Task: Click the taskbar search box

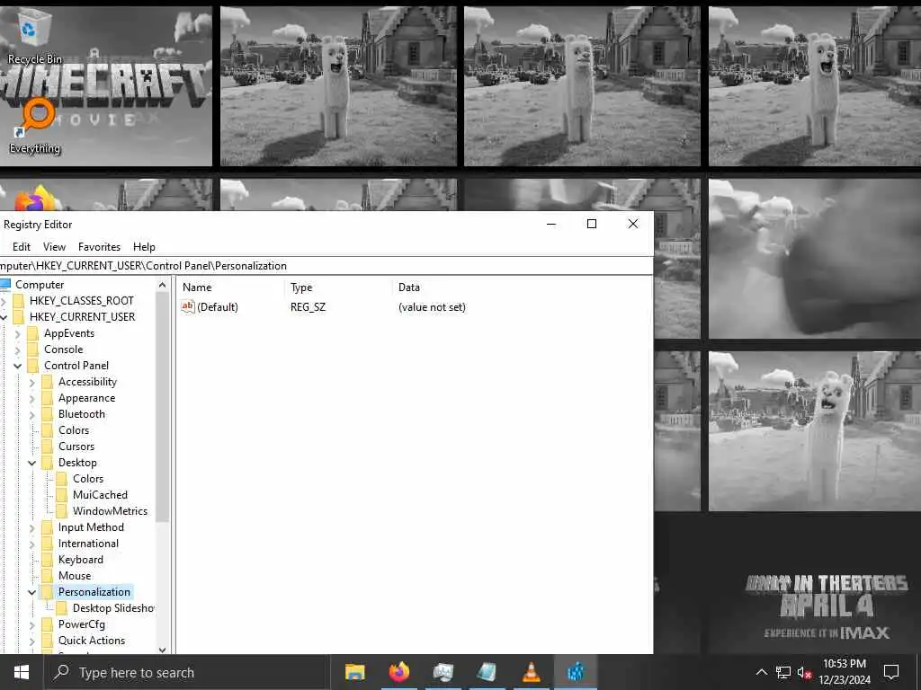Action: 187,672
